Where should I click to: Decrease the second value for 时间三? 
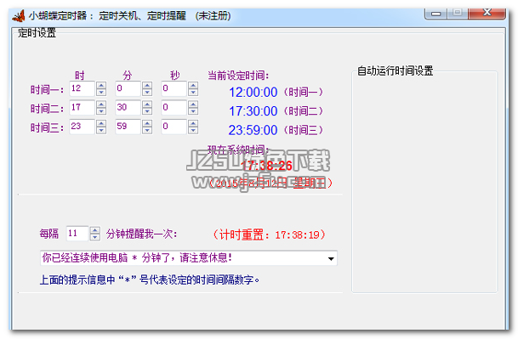point(193,130)
